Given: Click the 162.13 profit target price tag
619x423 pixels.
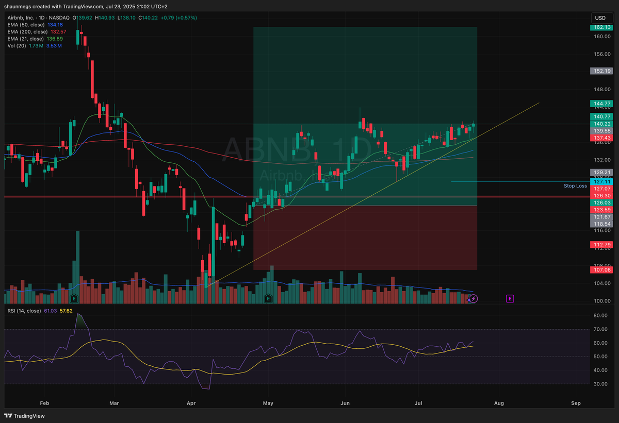Looking at the screenshot, I should point(601,27).
